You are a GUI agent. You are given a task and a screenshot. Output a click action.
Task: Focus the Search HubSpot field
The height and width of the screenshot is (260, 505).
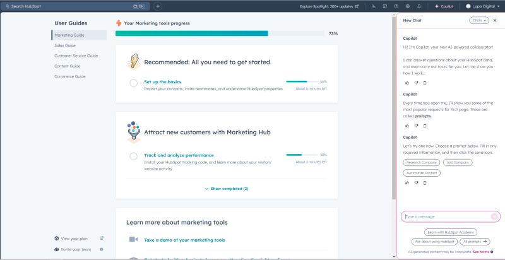click(x=74, y=6)
